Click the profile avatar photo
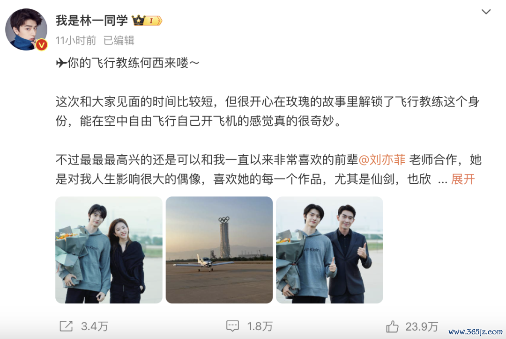This screenshot has width=506, height=339. pos(26,29)
